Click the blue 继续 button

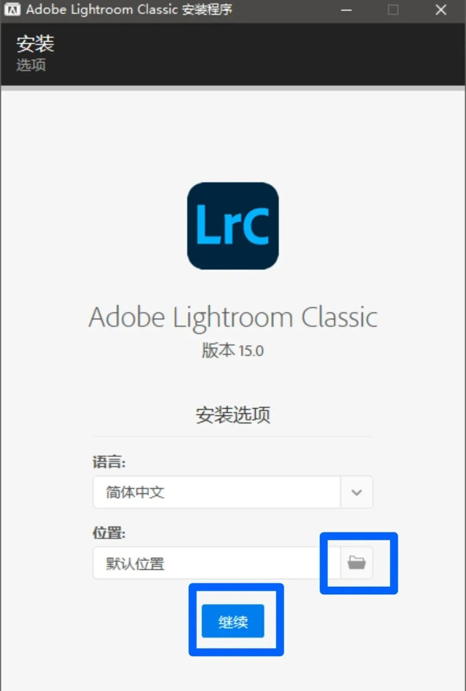coord(233,621)
